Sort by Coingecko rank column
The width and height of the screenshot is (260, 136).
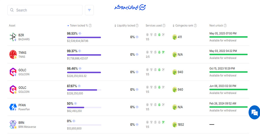click(184, 26)
